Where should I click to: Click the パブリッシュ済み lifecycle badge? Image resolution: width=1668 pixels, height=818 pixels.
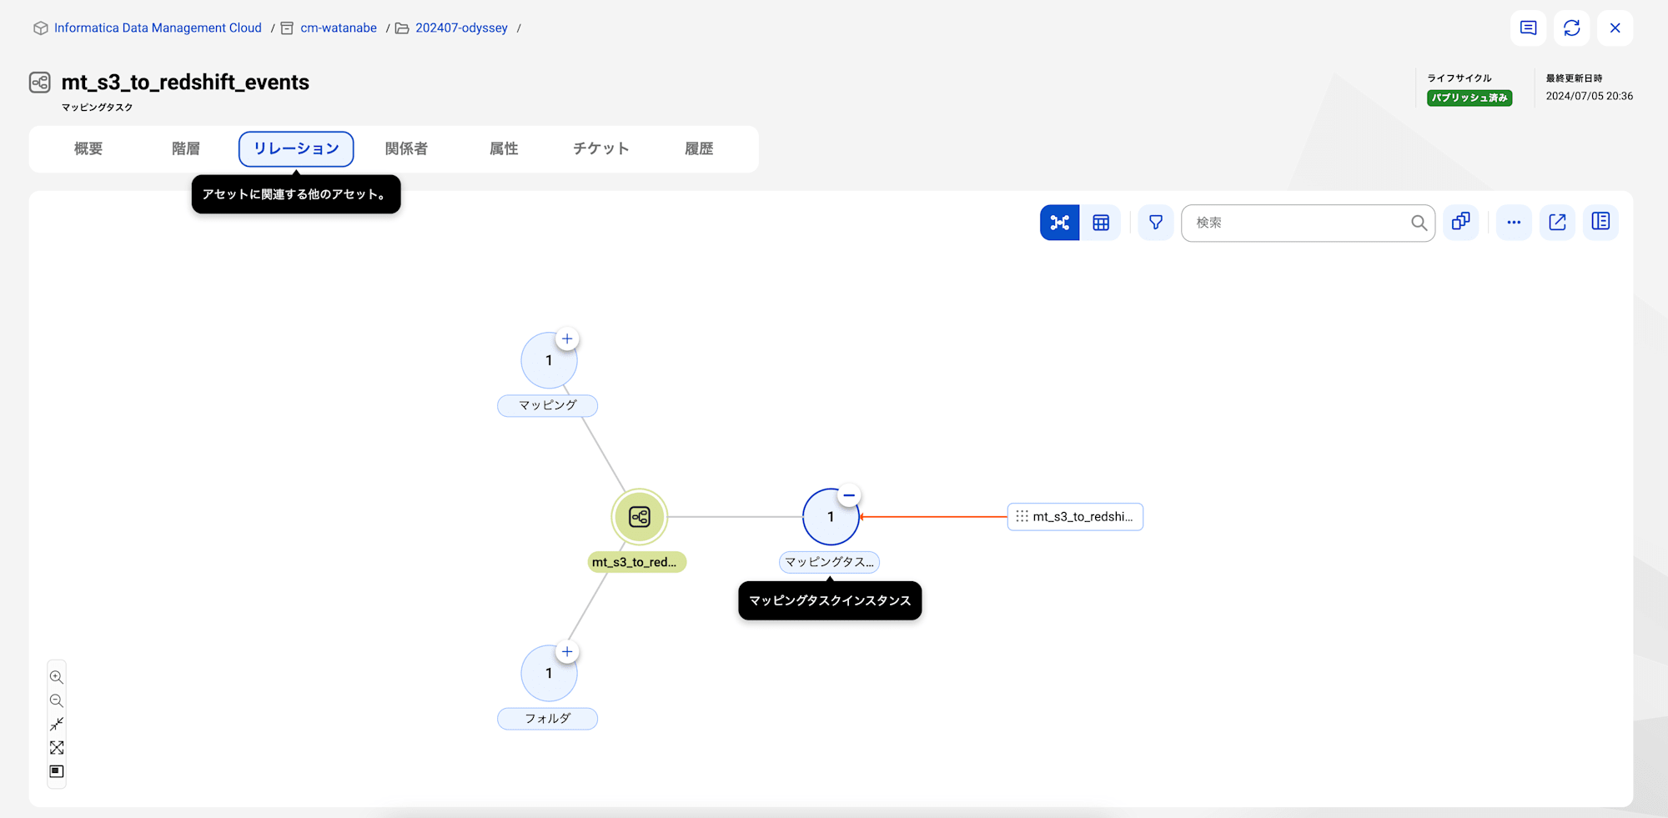1470,98
